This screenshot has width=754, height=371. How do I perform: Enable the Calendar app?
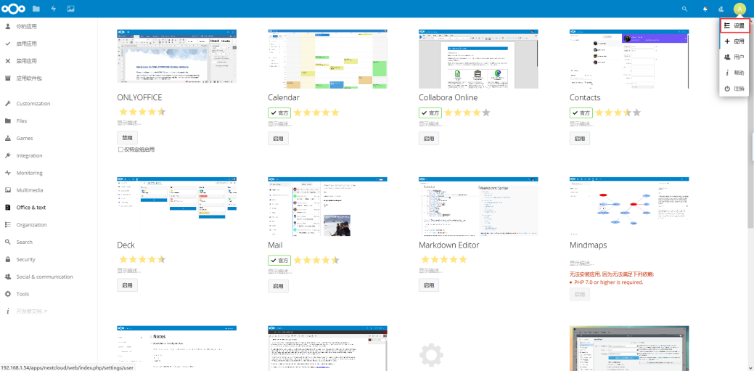pos(278,139)
